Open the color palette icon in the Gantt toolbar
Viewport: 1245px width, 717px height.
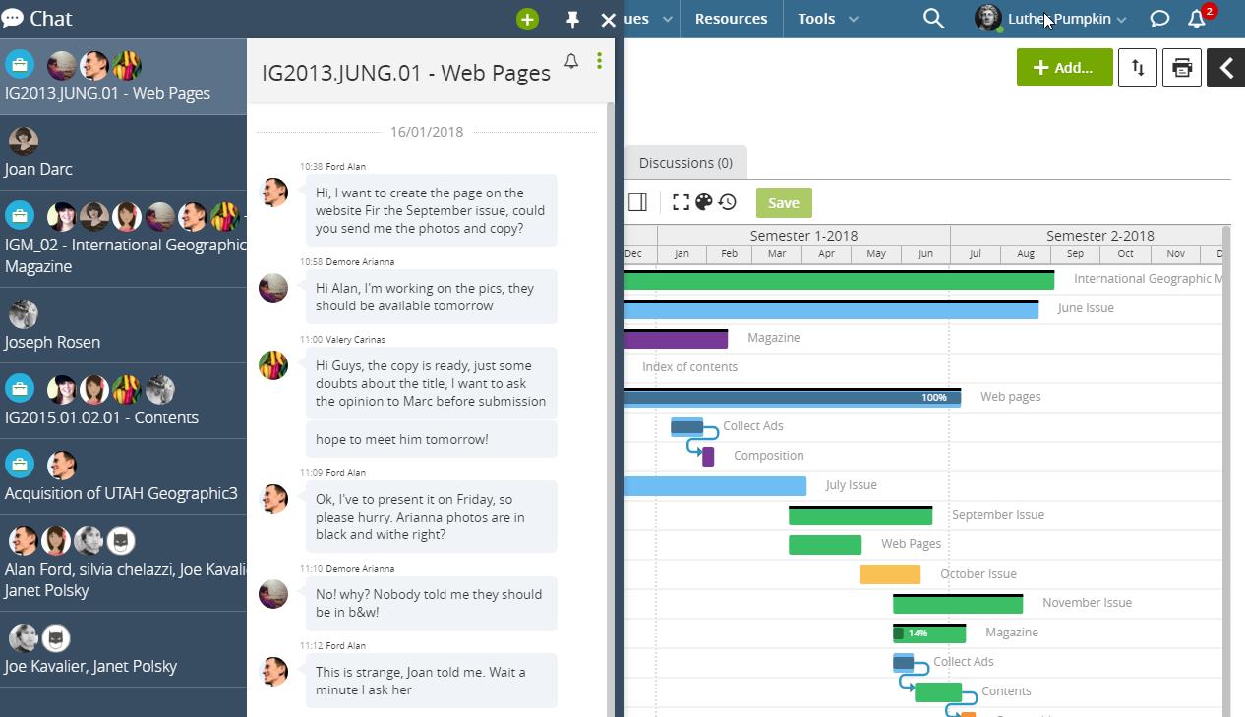704,202
